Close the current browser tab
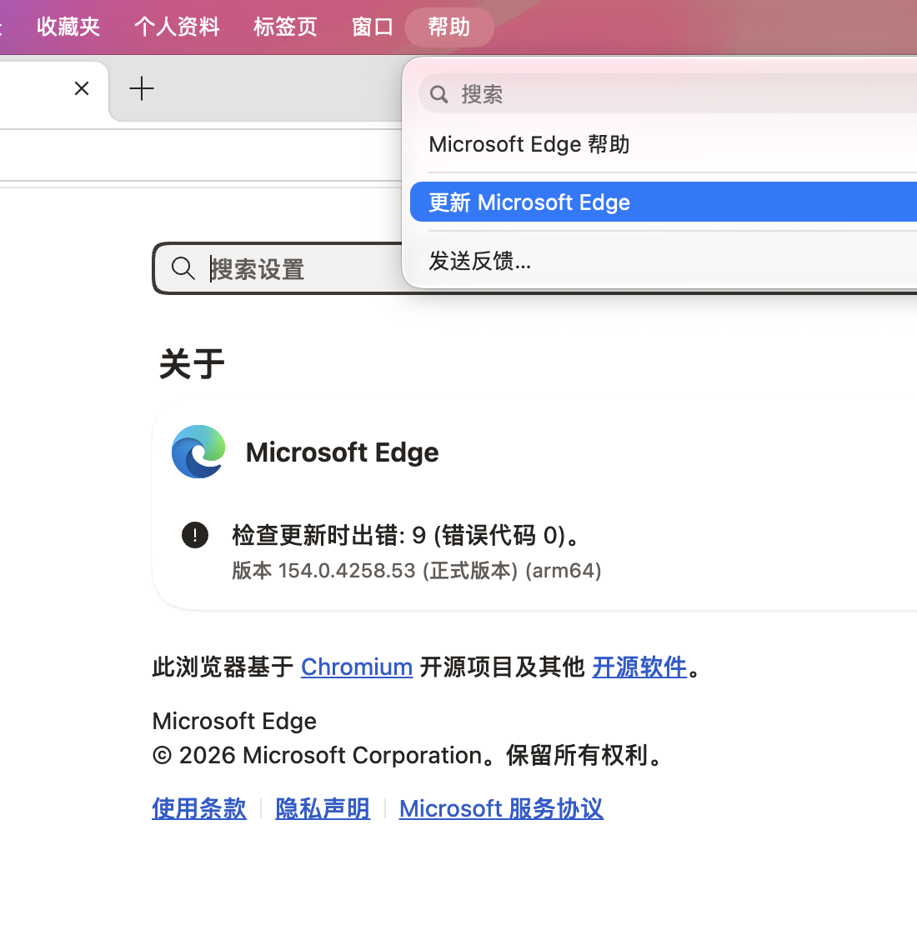Screen dimensions: 917x940 pos(82,88)
